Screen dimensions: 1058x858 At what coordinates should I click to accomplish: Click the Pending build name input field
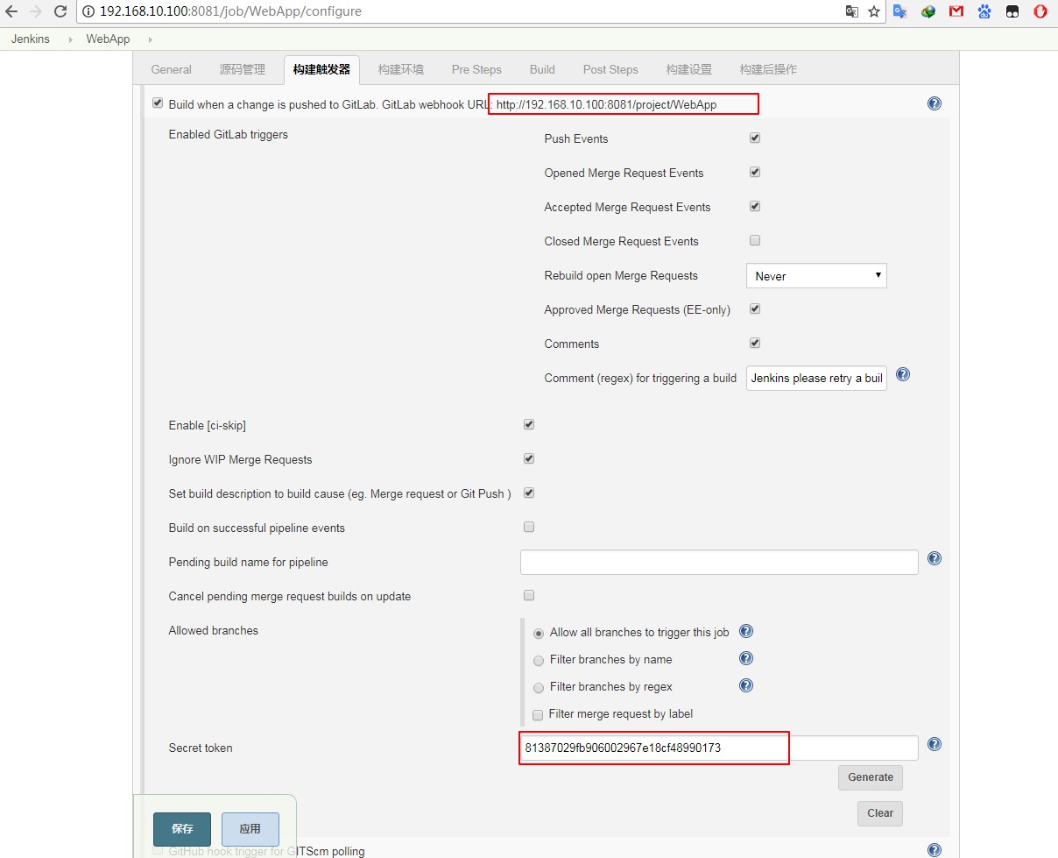[x=718, y=562]
